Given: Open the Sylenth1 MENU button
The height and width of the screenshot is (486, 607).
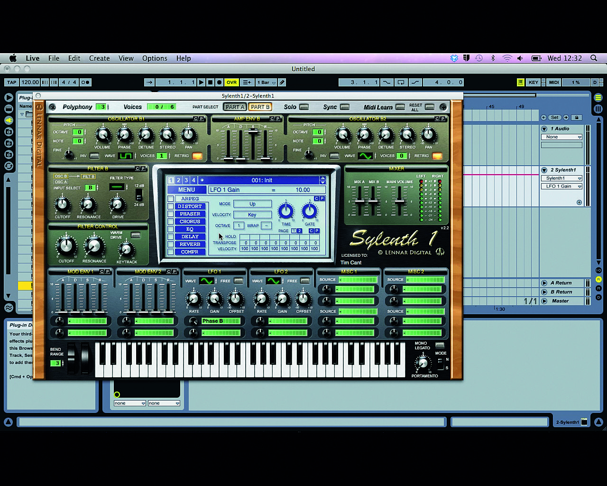Looking at the screenshot, I should (186, 190).
